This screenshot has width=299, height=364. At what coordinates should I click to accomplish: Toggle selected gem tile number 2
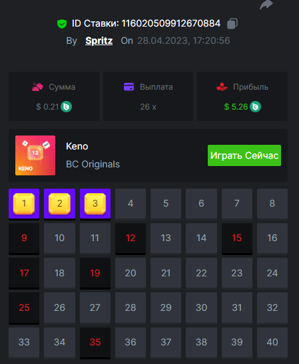[x=59, y=204]
